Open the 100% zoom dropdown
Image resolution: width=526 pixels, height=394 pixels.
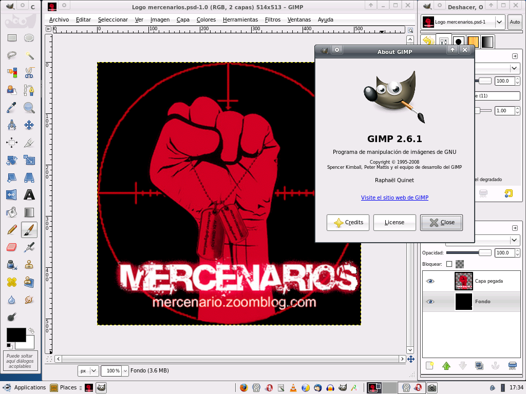[x=125, y=370]
